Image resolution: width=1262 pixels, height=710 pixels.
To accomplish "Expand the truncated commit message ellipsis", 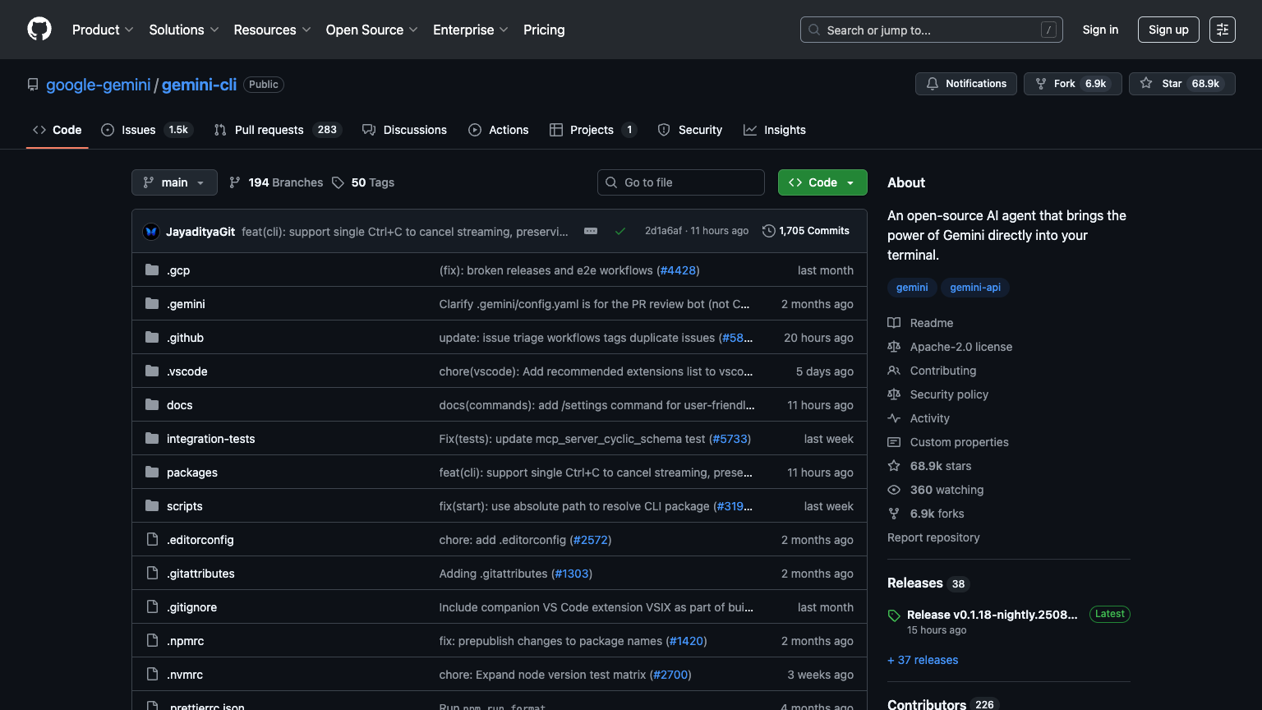I will click(591, 231).
